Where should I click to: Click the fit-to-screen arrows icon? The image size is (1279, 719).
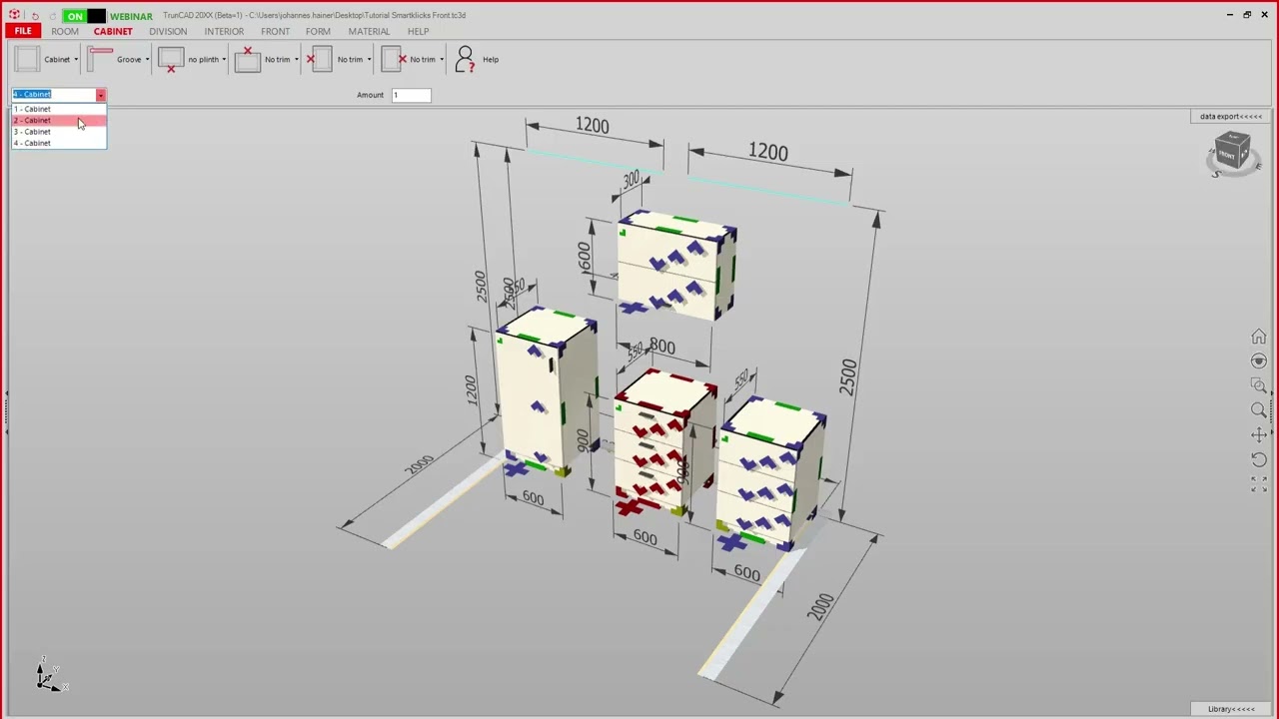1259,483
